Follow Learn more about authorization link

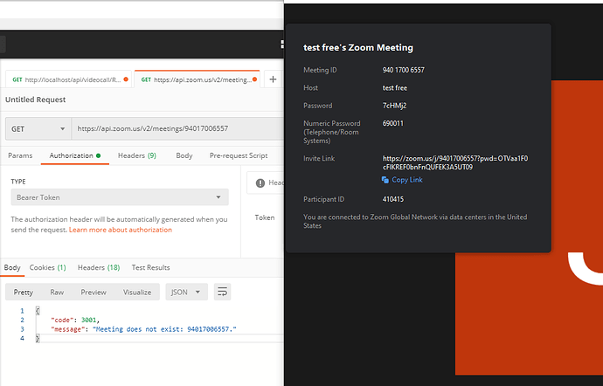[121, 230]
